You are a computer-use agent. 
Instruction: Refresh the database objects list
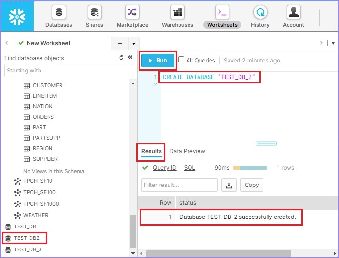click(x=121, y=57)
